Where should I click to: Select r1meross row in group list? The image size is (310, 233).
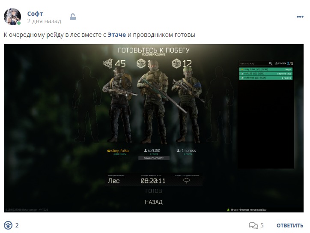tap(266, 78)
